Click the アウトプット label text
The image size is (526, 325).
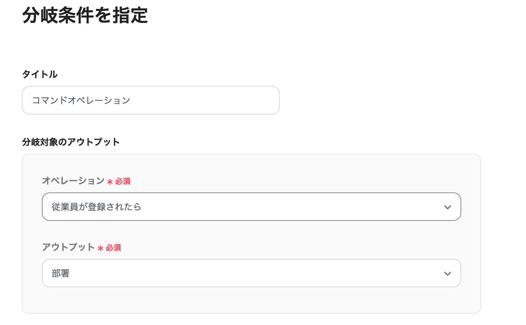(69, 248)
